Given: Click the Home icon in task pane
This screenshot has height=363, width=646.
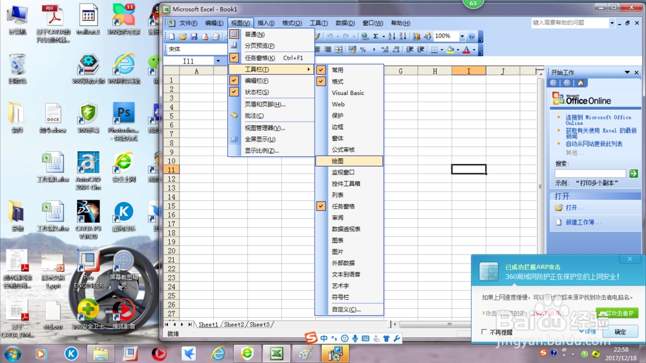Looking at the screenshot, I should [x=581, y=83].
